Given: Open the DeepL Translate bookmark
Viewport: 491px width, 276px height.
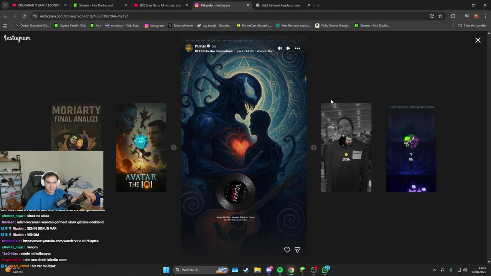Looking at the screenshot, I should 32,26.
